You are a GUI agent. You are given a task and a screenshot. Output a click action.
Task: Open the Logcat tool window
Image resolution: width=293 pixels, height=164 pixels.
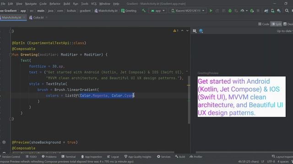click(113, 157)
